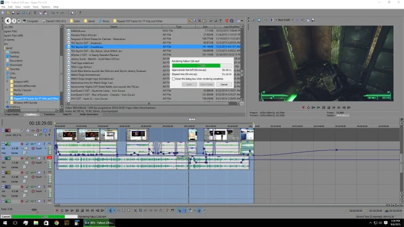Expand the Amazon MP3 folder node
The image size is (404, 227).
coord(8,81)
